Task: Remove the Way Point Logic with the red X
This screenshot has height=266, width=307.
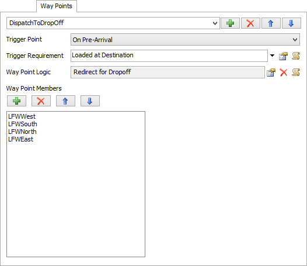Action: (283, 72)
